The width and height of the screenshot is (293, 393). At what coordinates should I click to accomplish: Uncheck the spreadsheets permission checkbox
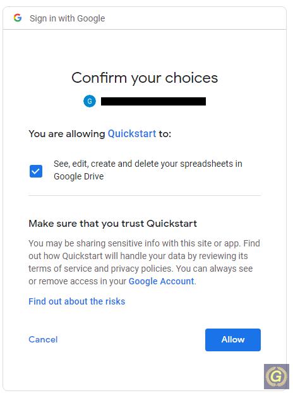(36, 171)
